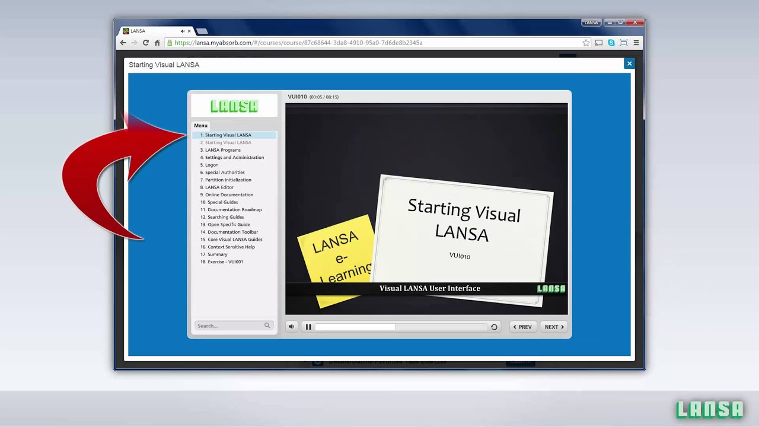
Task: Open menu item 1. Starting Visual LANSA
Action: [x=234, y=135]
